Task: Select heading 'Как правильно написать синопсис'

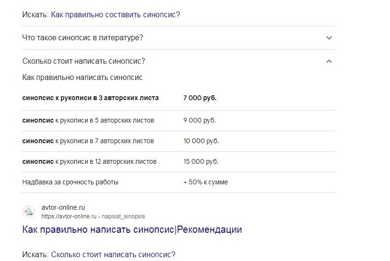Action: tap(83, 78)
